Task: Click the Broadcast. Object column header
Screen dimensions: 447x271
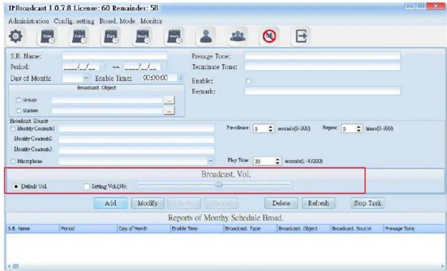Action: 303,229
